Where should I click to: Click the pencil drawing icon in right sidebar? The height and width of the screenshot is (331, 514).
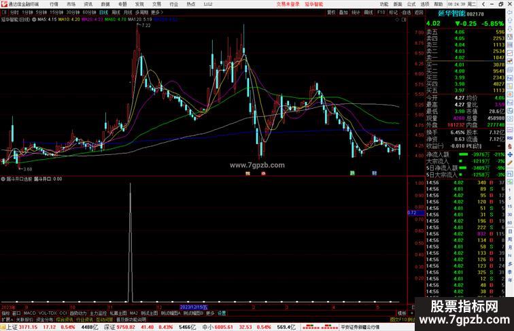[x=510, y=163]
